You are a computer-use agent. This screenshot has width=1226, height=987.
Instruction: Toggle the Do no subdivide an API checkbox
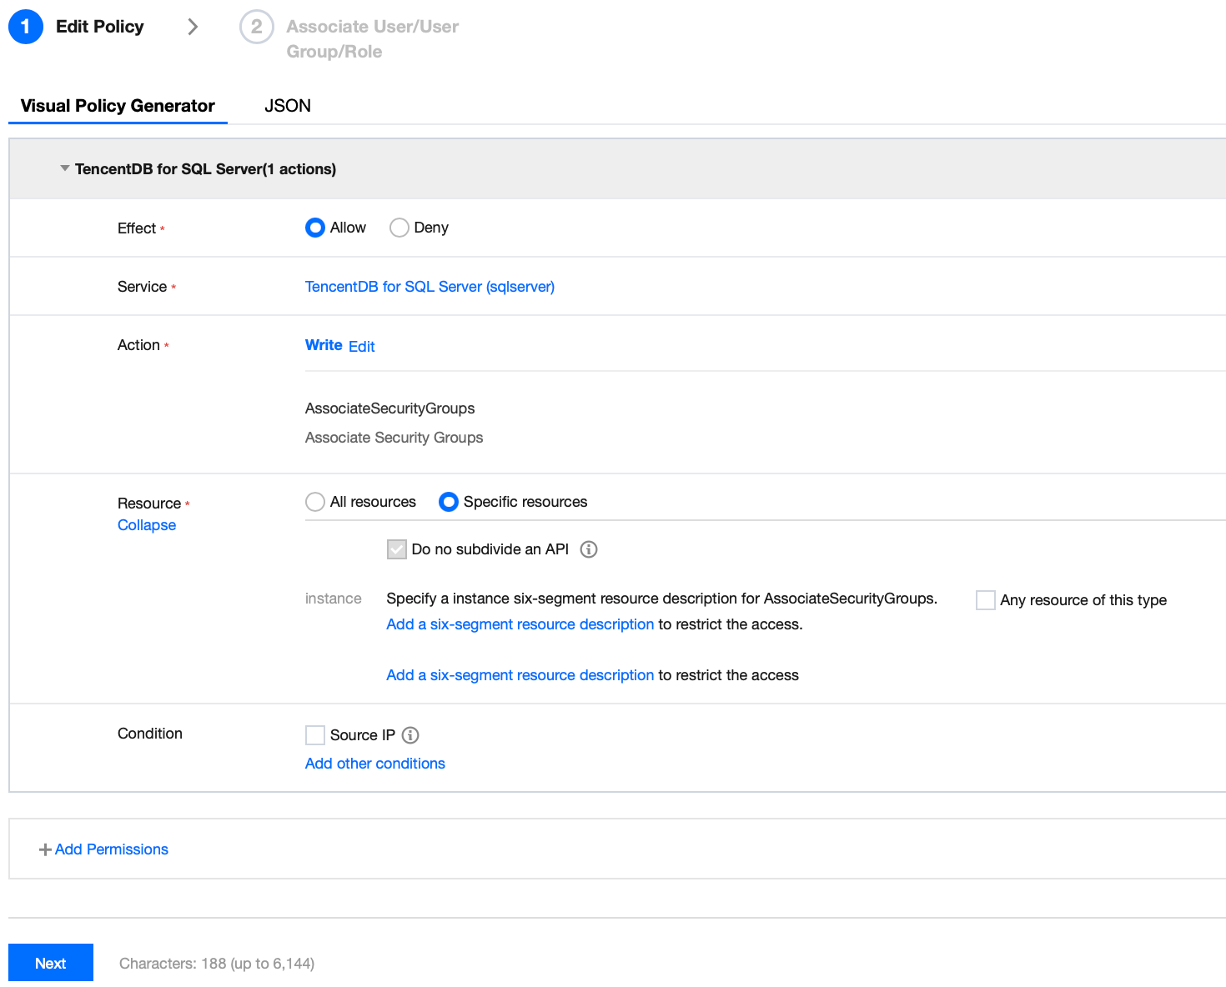(397, 549)
